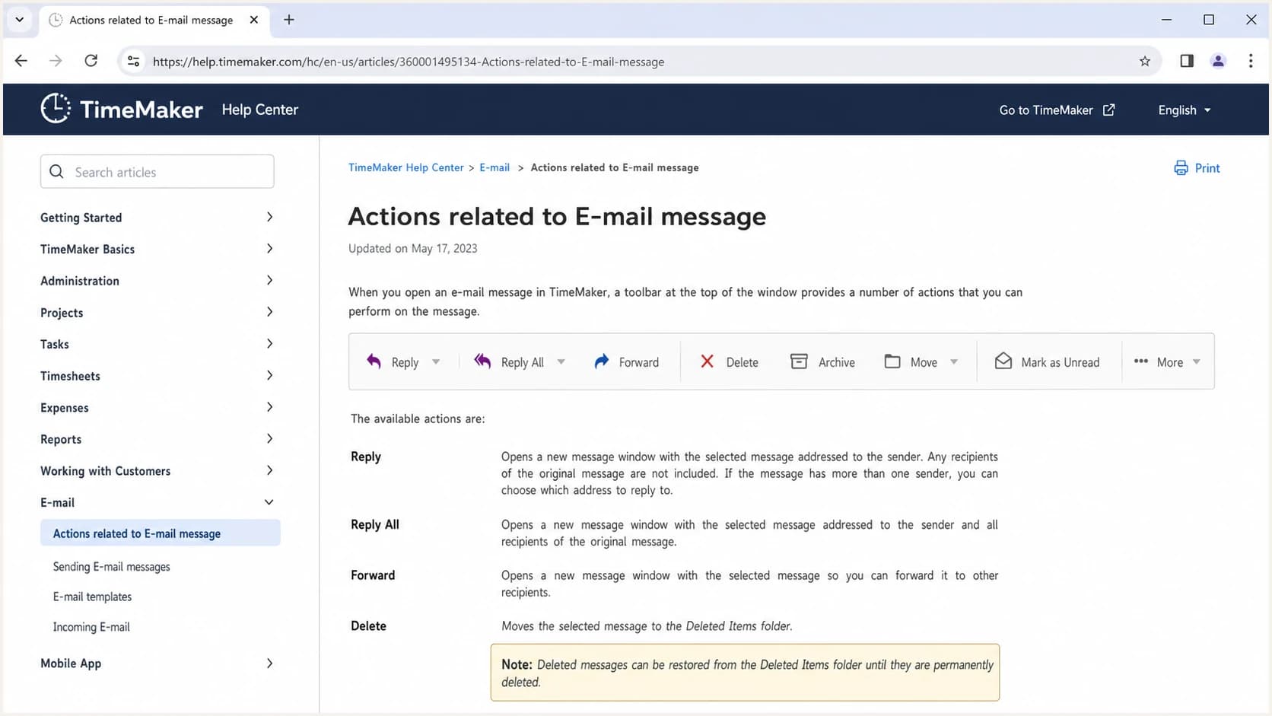
Task: Open E-mail templates article
Action: (92, 597)
